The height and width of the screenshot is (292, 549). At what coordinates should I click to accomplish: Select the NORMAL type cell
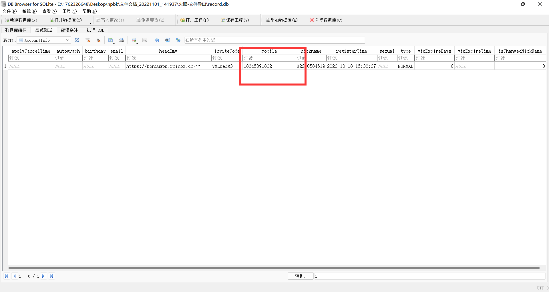coord(405,66)
